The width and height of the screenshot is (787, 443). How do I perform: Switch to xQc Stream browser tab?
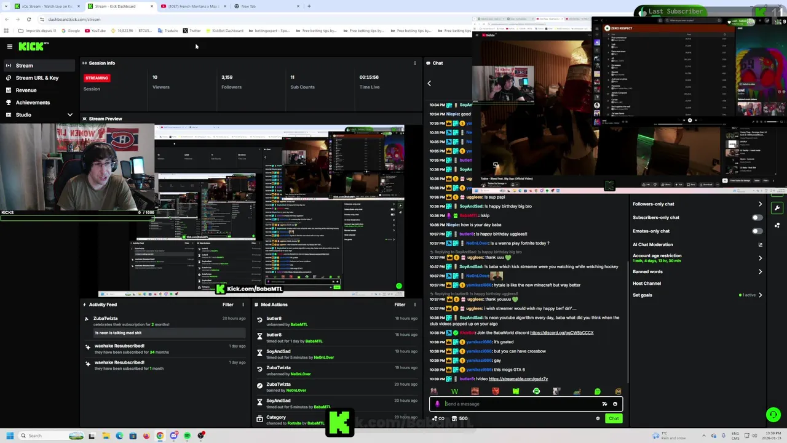[x=47, y=6]
